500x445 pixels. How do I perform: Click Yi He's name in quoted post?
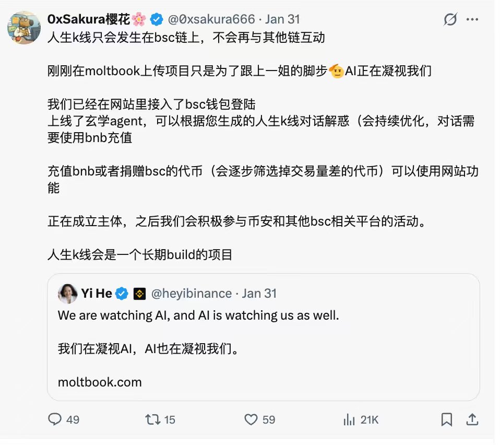tap(97, 294)
